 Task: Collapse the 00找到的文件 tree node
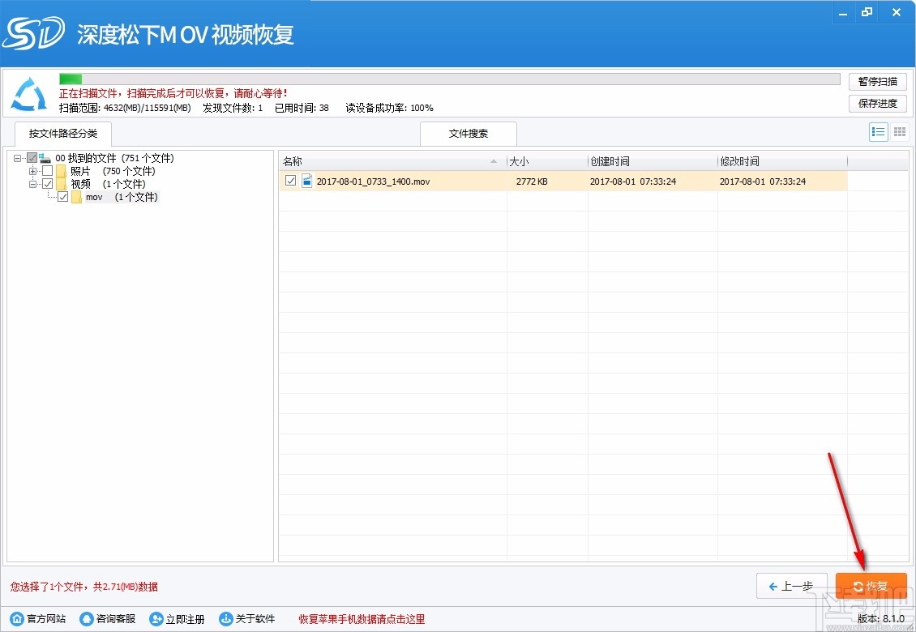click(x=16, y=158)
